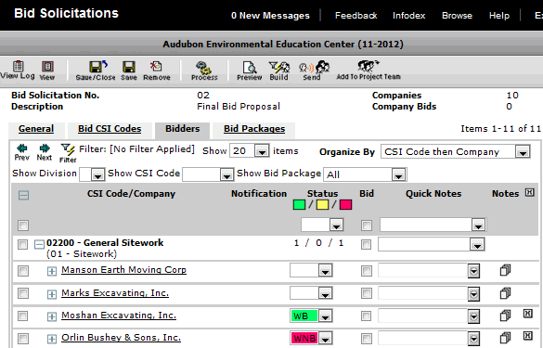This screenshot has height=348, width=543.
Task: Click Add To Project Team icon
Action: point(368,70)
